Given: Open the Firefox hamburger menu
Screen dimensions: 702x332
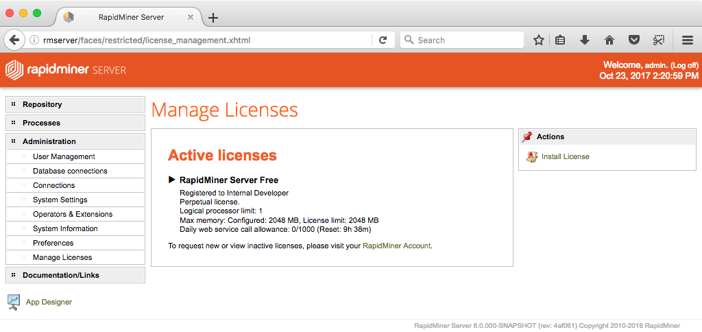Looking at the screenshot, I should (x=687, y=40).
